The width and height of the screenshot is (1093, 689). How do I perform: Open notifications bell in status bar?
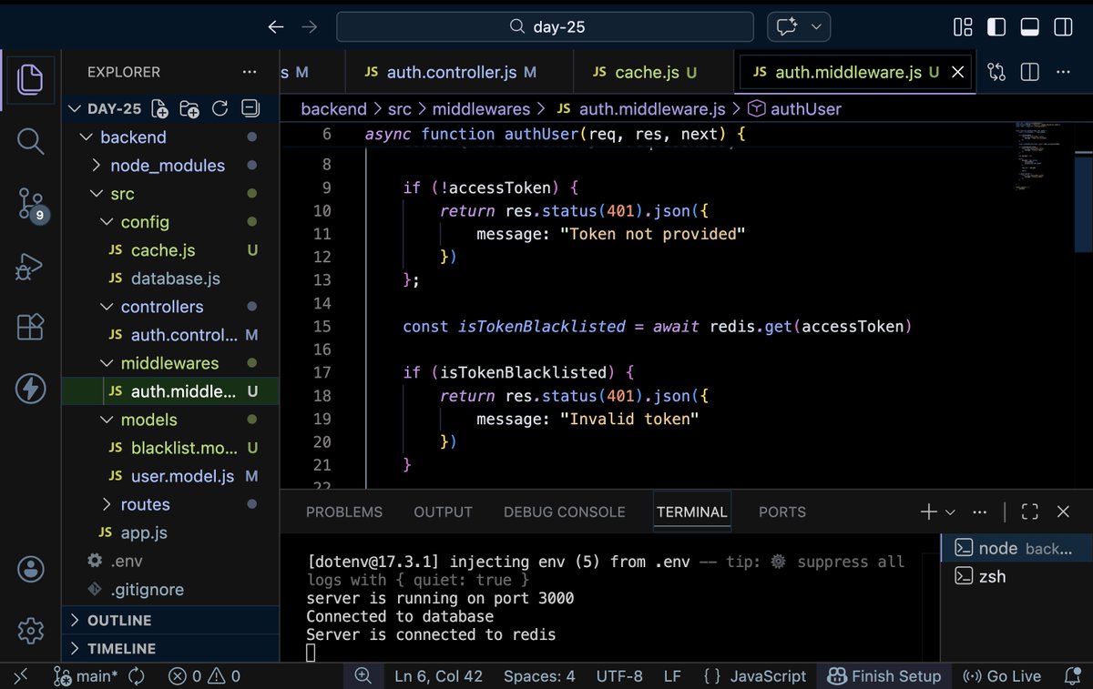click(1072, 676)
